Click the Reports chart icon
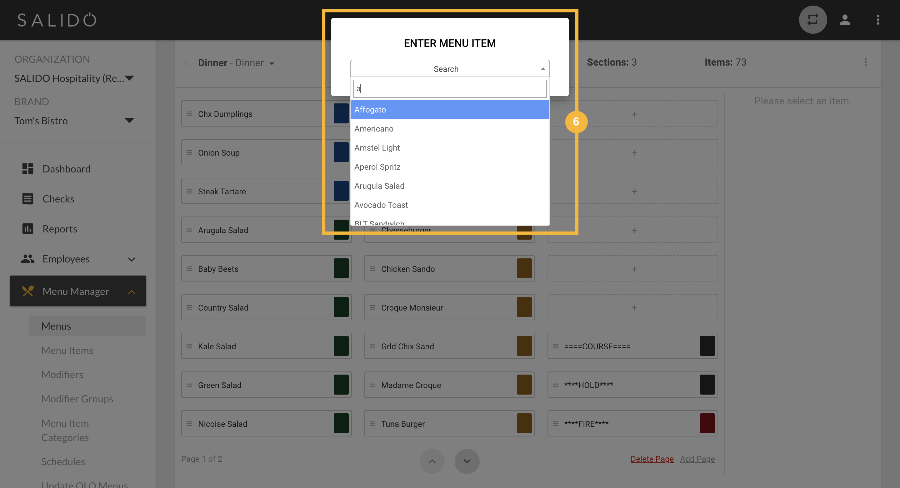The width and height of the screenshot is (900, 488). pyautogui.click(x=27, y=229)
